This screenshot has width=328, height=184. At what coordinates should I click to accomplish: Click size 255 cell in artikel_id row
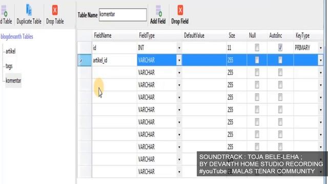pos(237,60)
